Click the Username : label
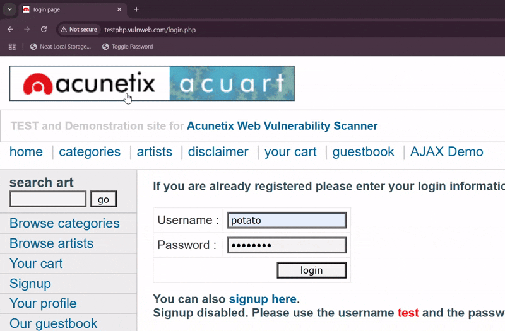The image size is (505, 331). tap(188, 220)
